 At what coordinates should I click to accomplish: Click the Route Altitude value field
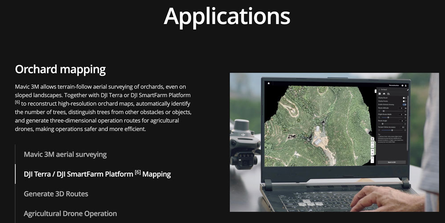[401, 108]
